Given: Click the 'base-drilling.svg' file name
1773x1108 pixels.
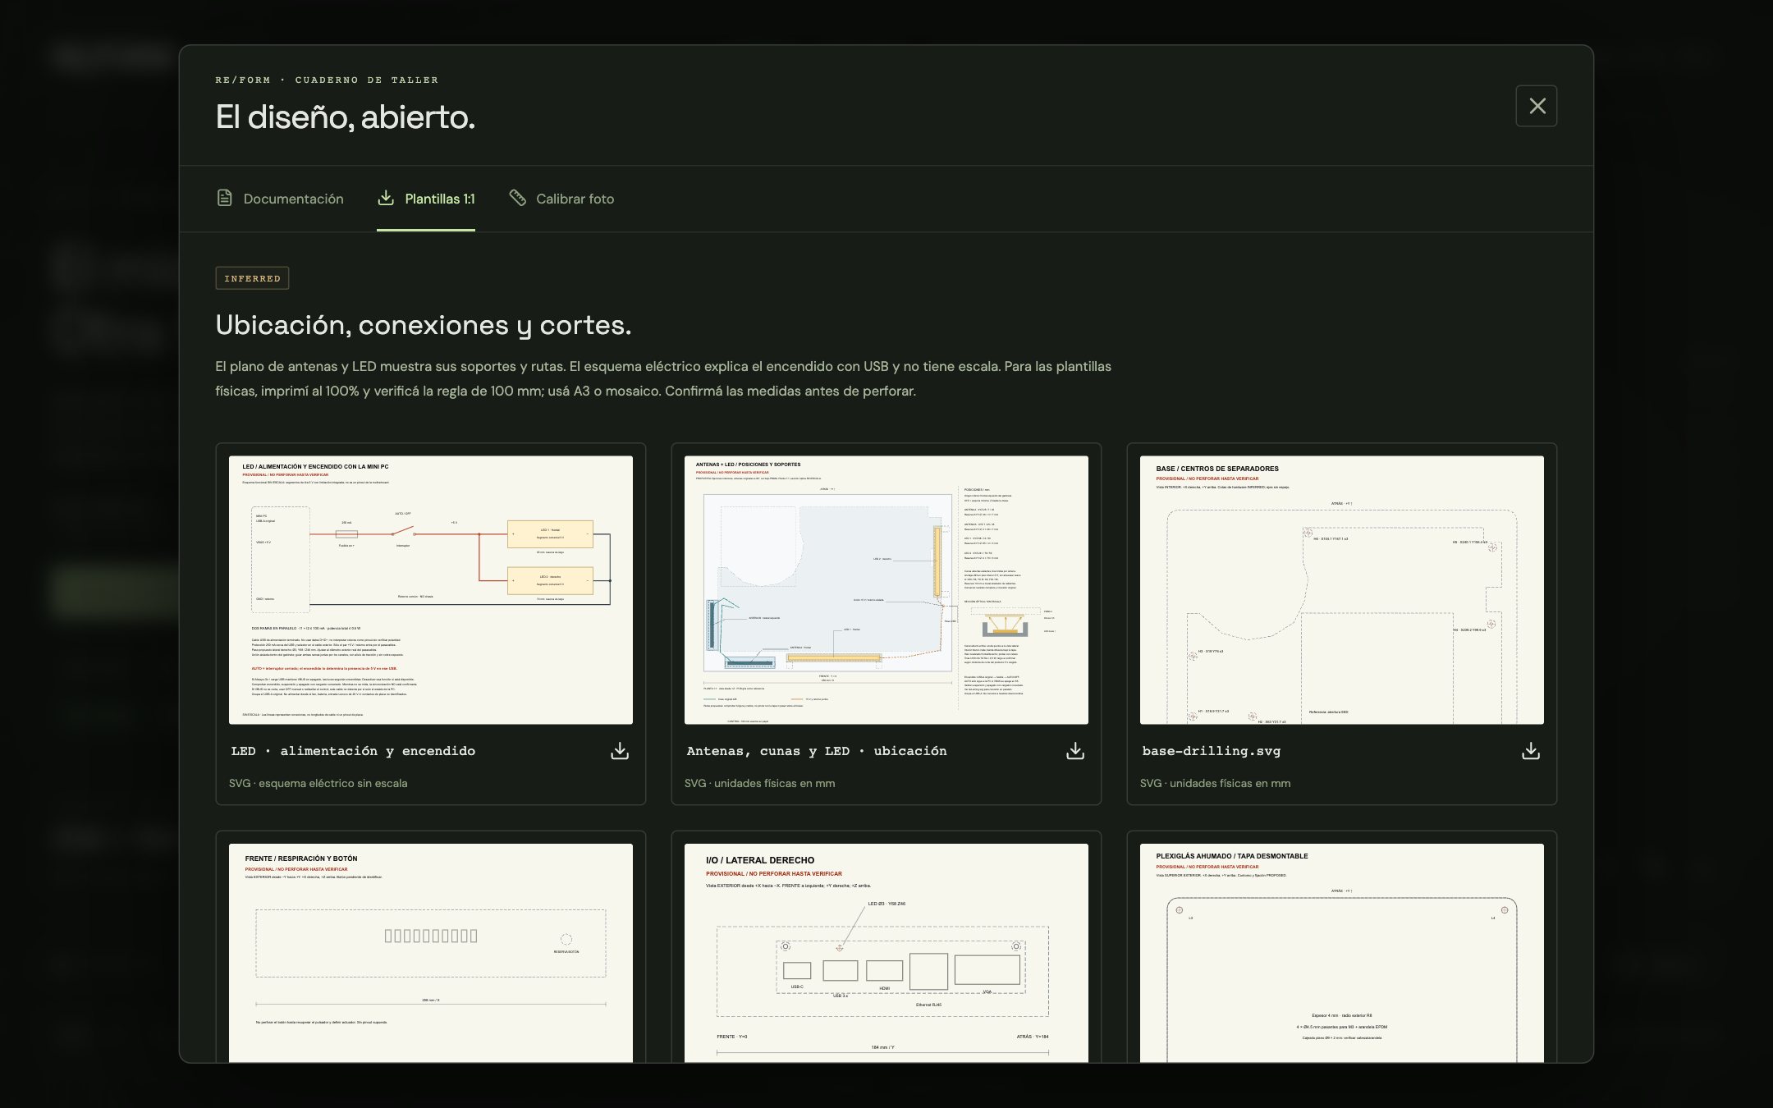Looking at the screenshot, I should (1212, 751).
